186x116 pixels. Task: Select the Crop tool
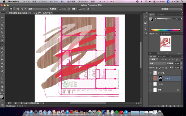click(x=2, y=32)
